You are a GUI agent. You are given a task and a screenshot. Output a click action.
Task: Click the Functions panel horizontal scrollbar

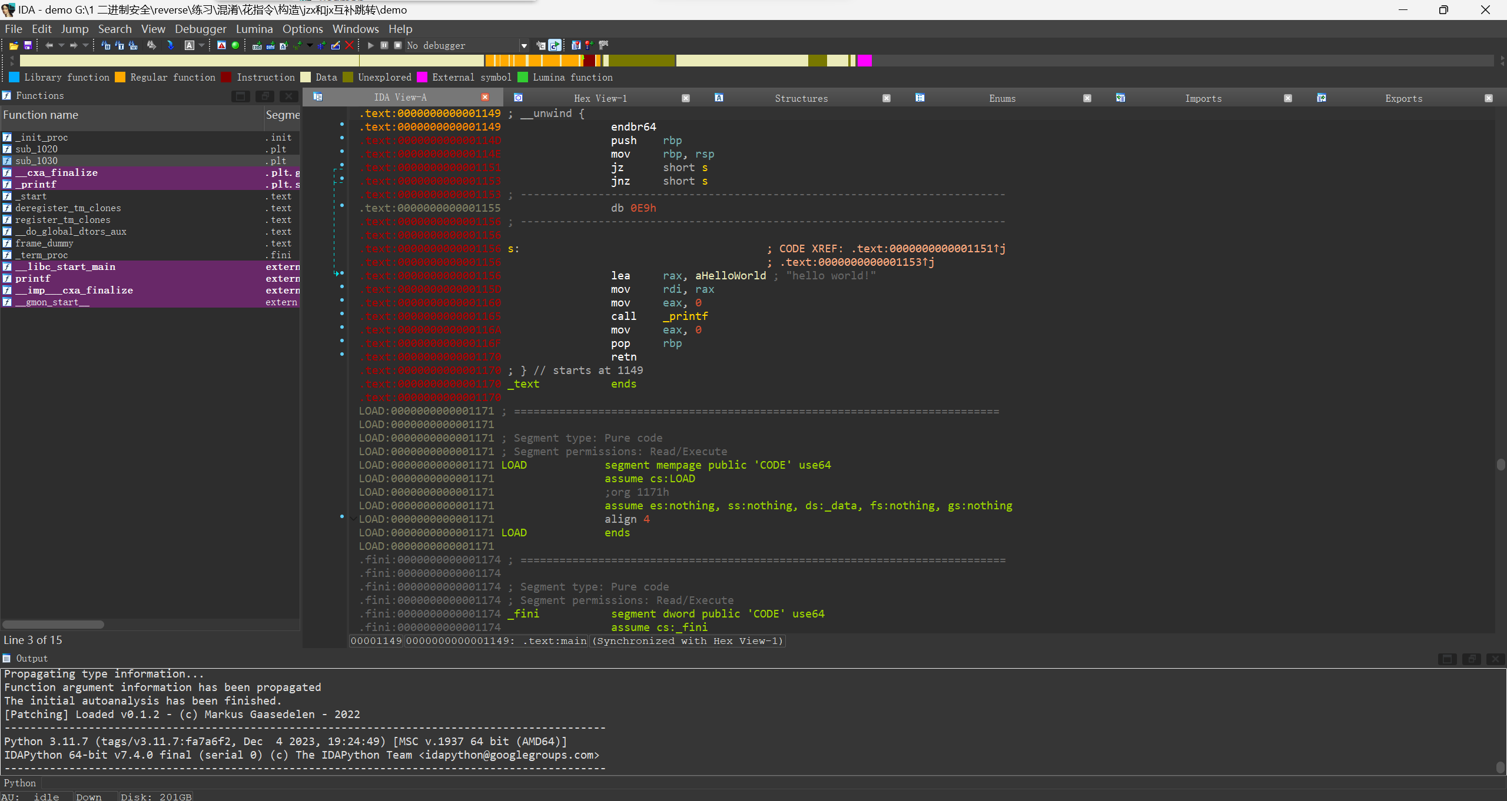[x=53, y=625]
